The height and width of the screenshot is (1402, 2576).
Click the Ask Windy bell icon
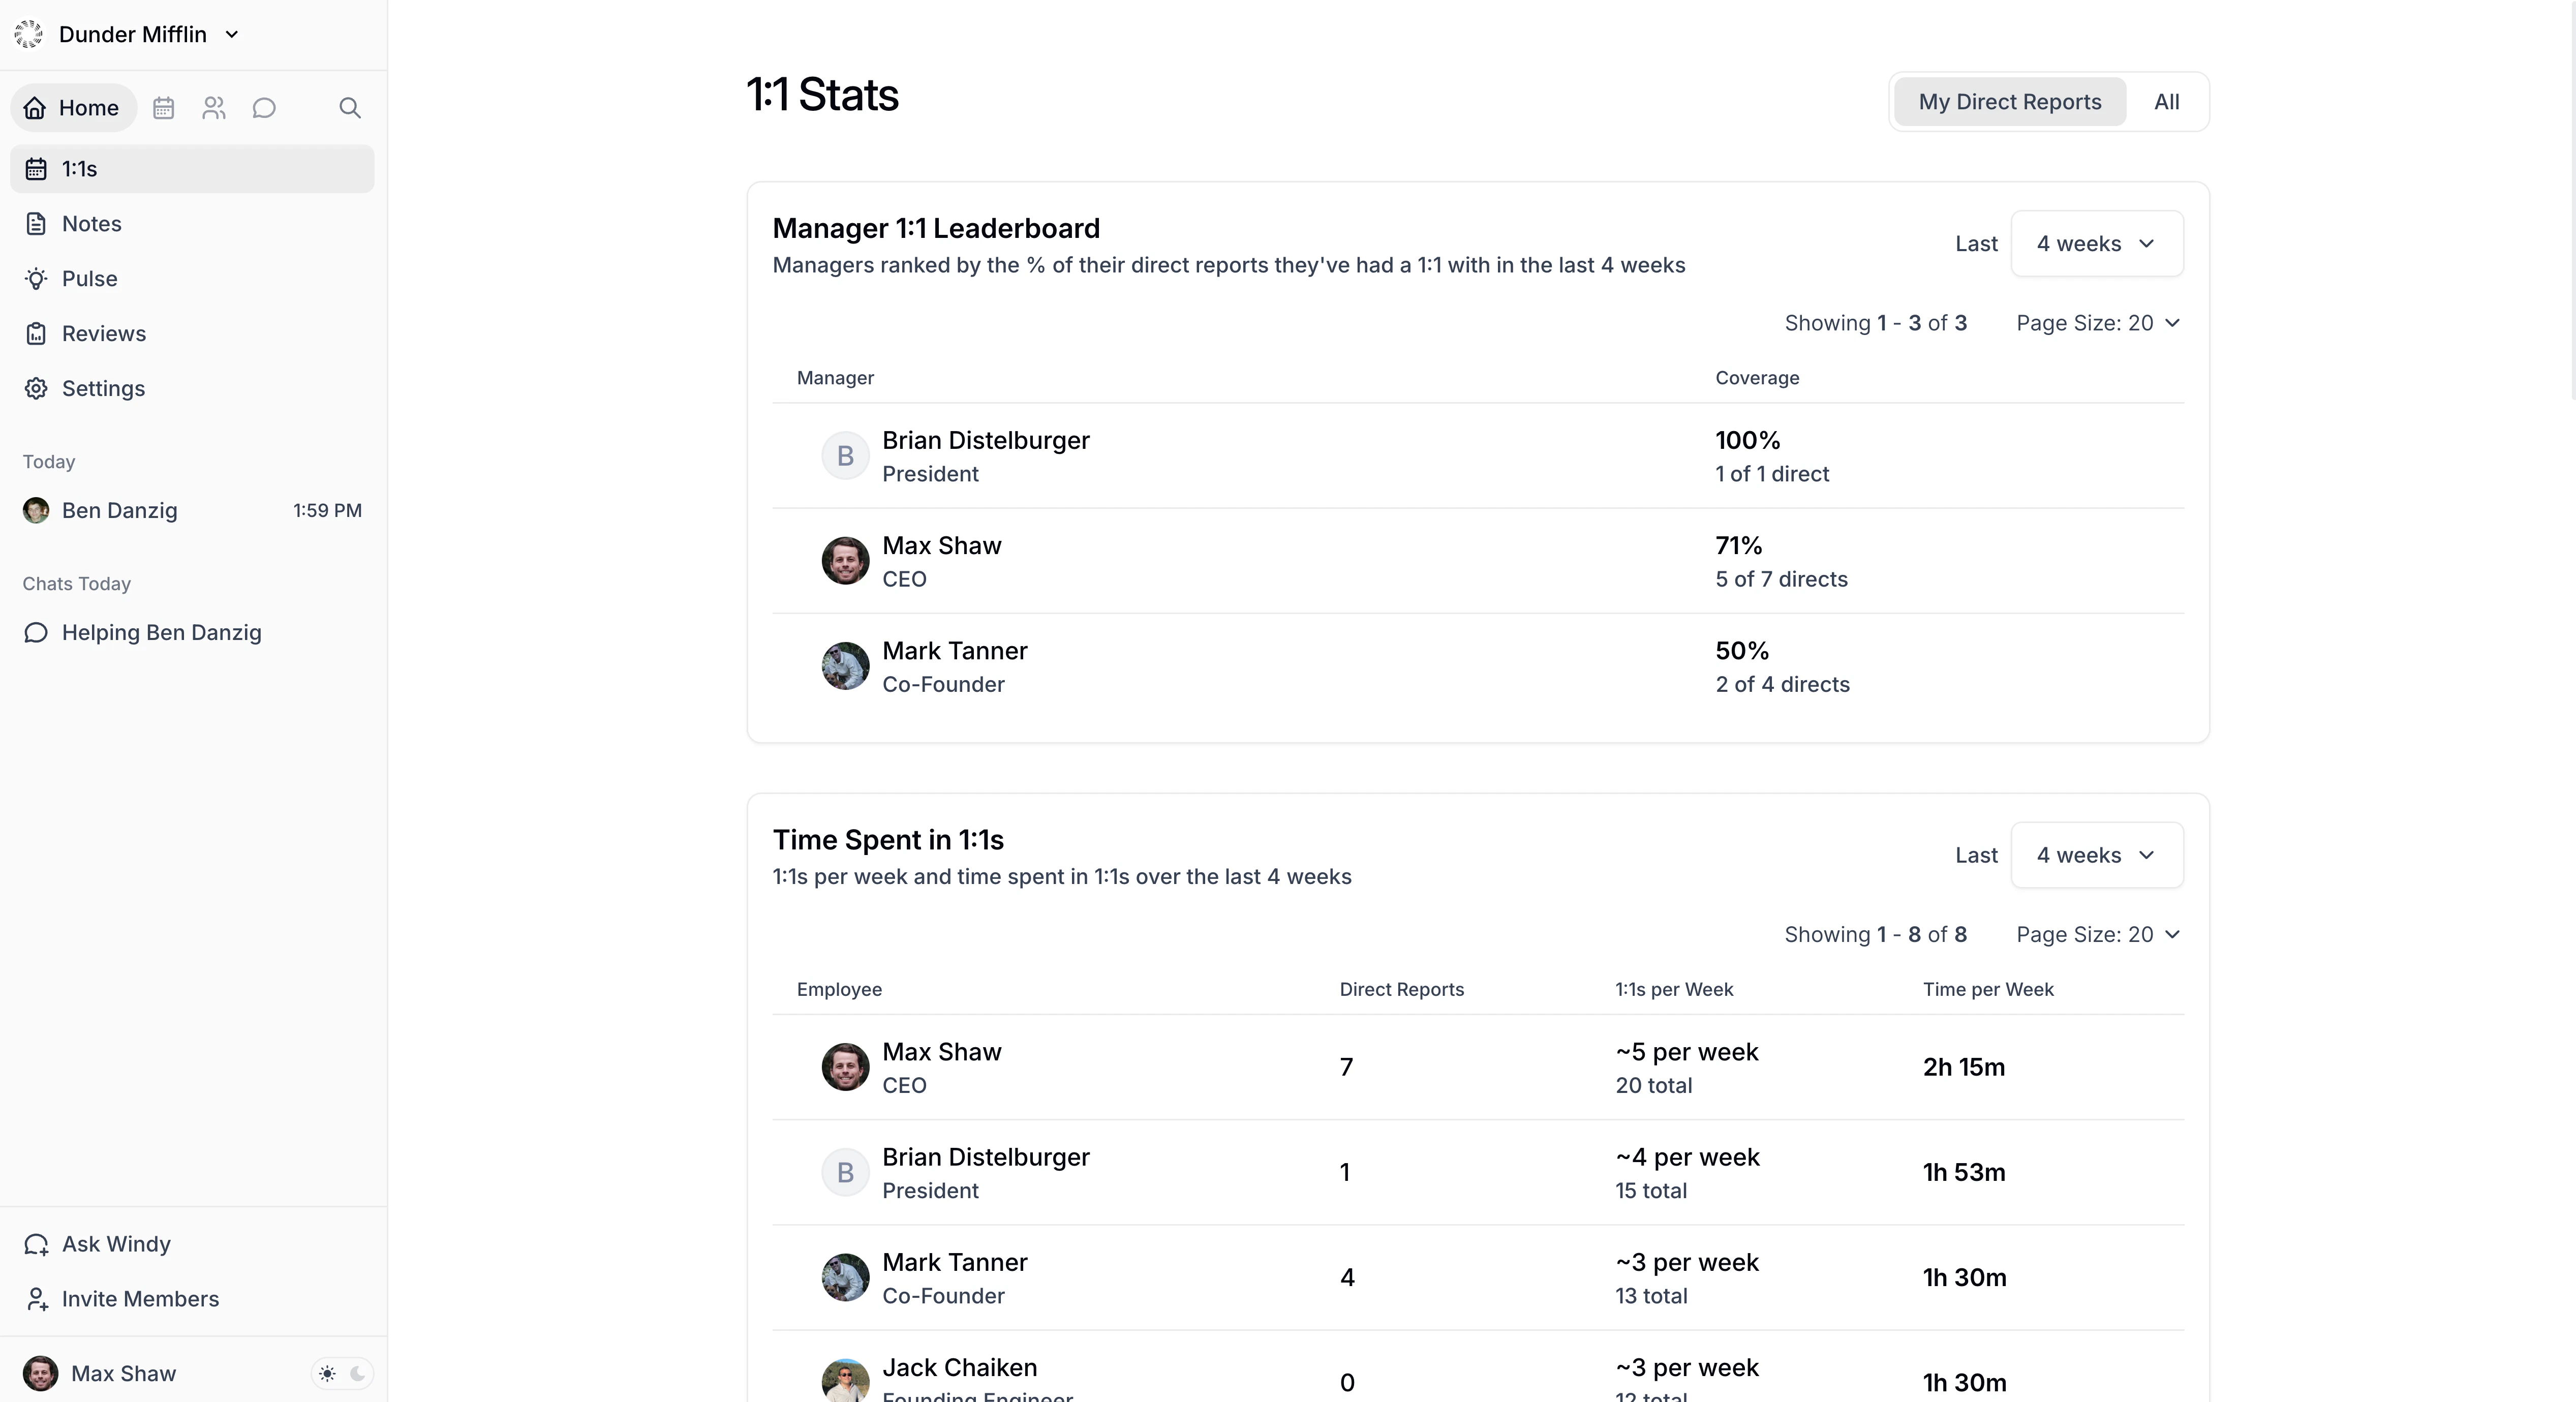[x=36, y=1243]
